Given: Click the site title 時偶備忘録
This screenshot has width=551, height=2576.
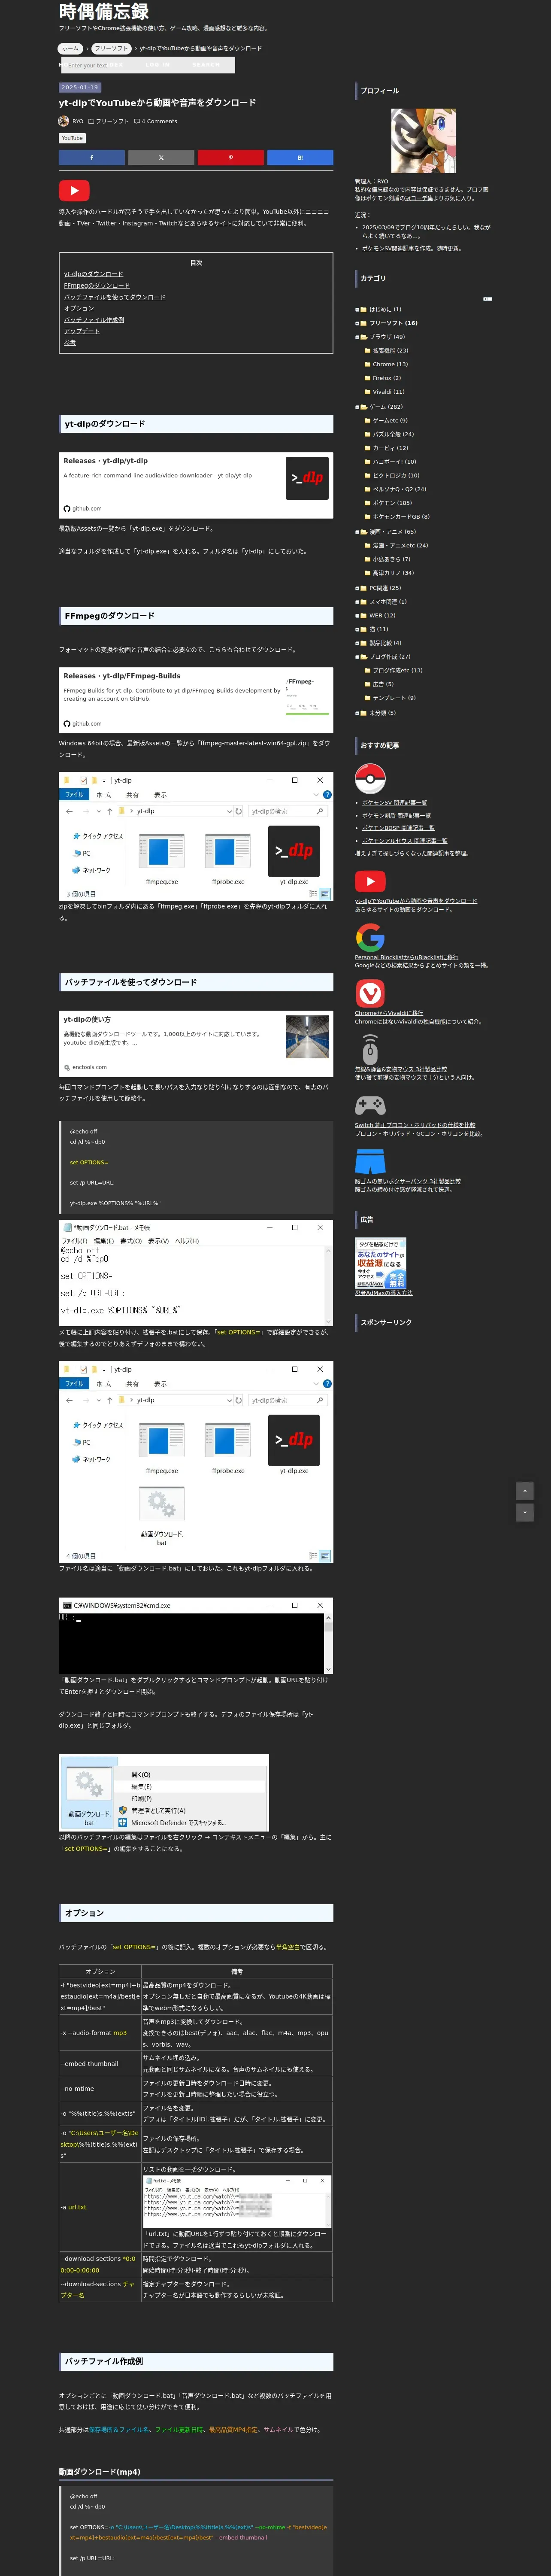Looking at the screenshot, I should tap(104, 12).
